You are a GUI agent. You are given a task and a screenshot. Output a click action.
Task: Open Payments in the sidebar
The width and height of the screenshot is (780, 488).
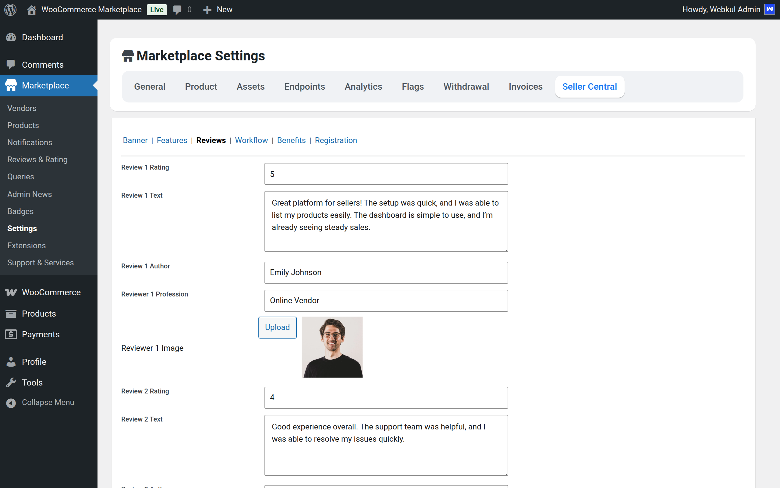(x=41, y=334)
